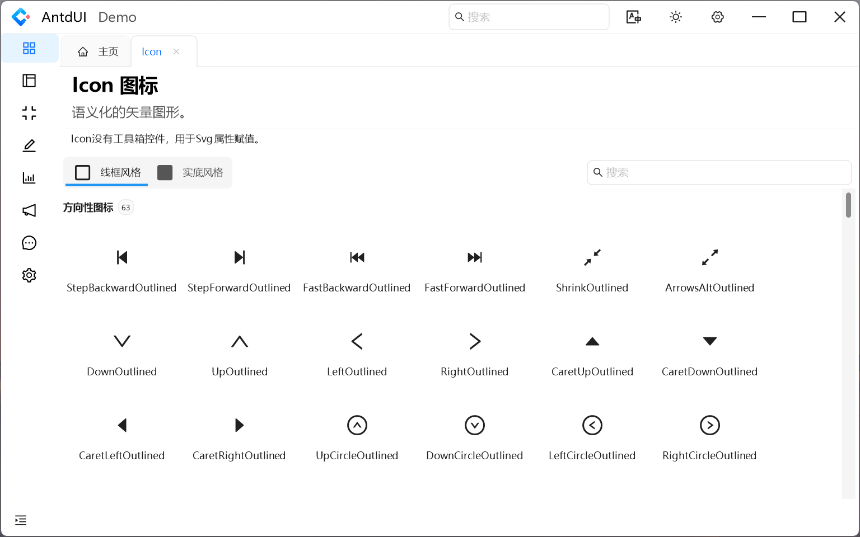Open settings from the title bar gear
Image resolution: width=860 pixels, height=537 pixels.
(717, 17)
